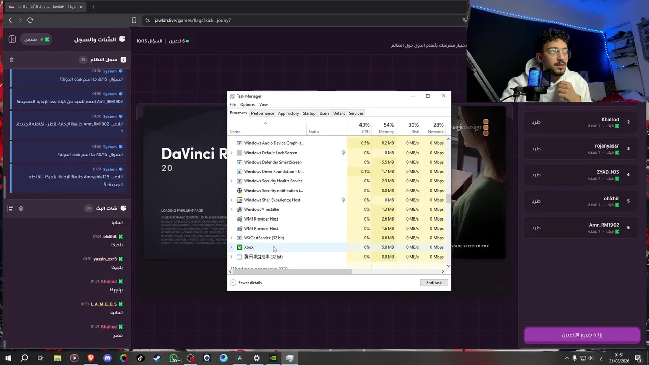Click the info icon beside سجل النظام

(123, 60)
